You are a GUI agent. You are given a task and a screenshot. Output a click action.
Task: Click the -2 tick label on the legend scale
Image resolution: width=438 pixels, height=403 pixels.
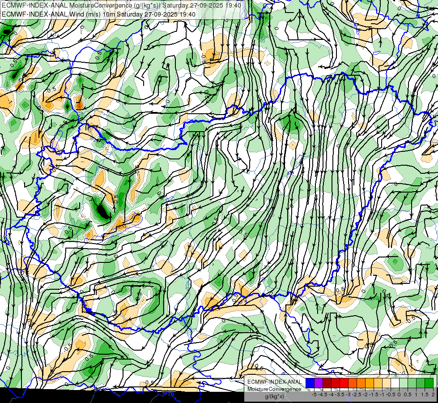(365, 394)
